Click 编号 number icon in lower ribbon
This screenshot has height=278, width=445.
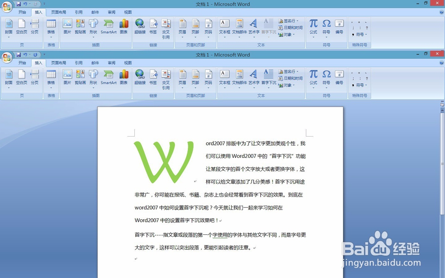click(340, 77)
